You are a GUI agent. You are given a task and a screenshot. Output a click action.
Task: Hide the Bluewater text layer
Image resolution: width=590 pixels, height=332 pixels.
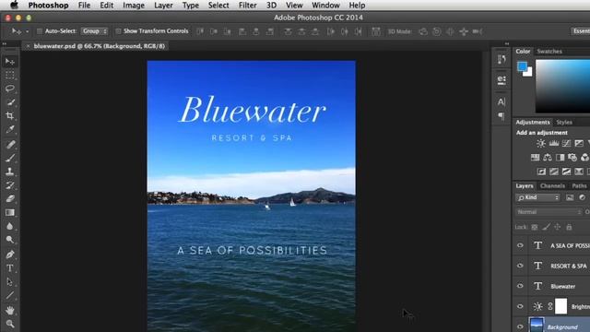tap(520, 286)
